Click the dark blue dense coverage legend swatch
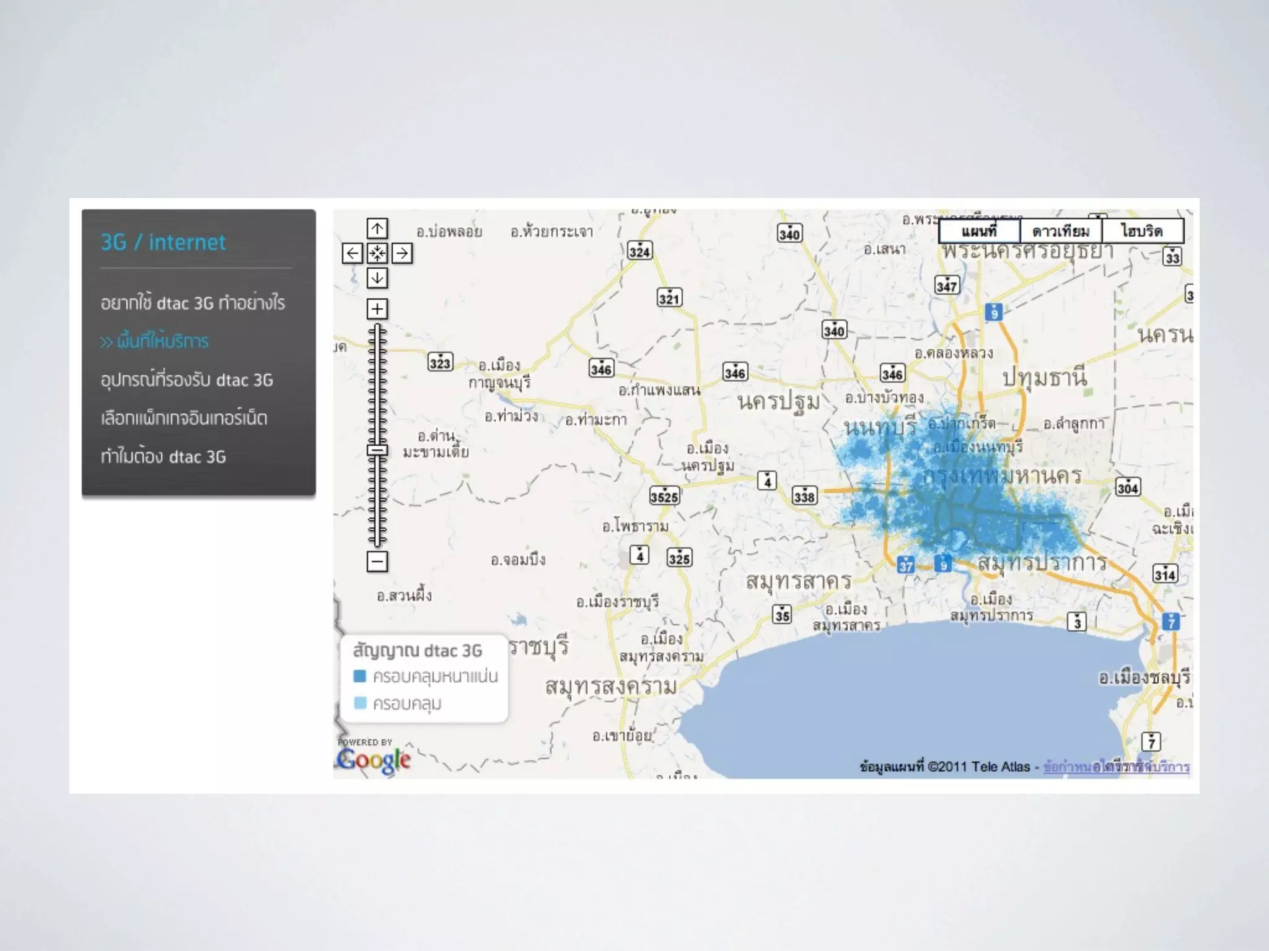 pos(359,676)
